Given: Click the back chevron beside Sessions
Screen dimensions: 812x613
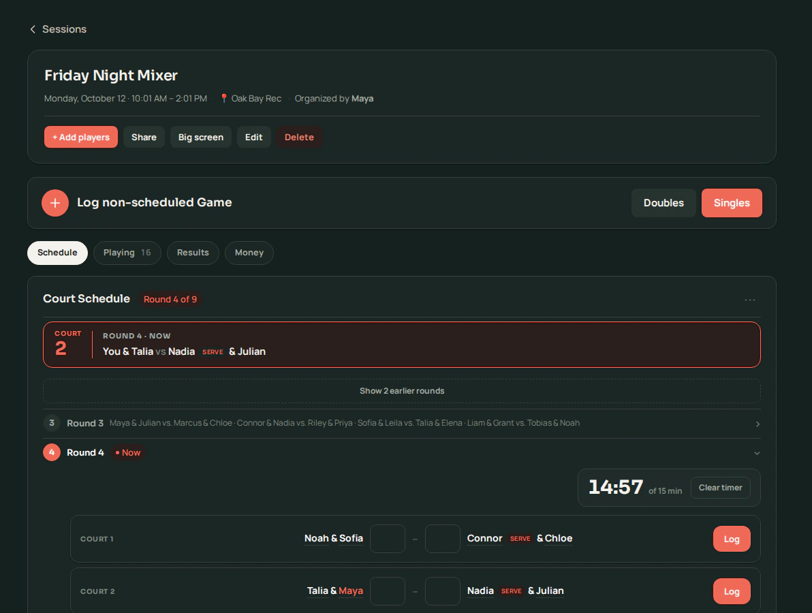Looking at the screenshot, I should point(33,29).
